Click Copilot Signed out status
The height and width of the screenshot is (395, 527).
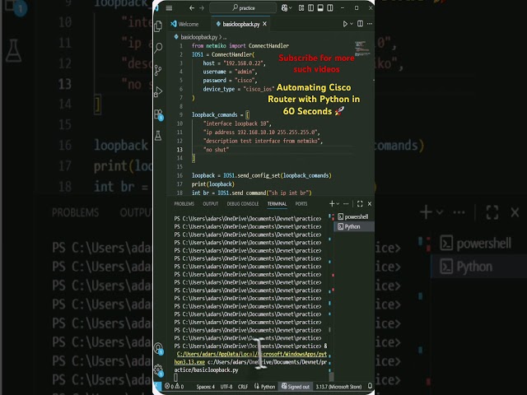[x=296, y=387]
